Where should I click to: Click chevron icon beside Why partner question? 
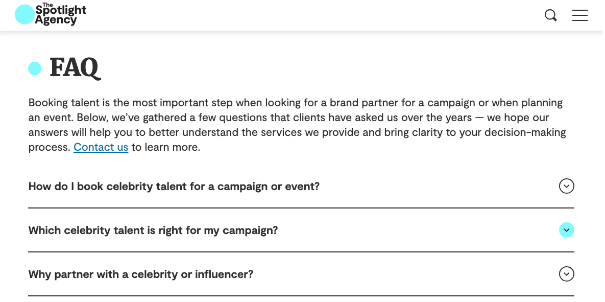(566, 274)
